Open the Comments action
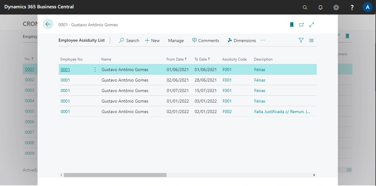The height and width of the screenshot is (186, 376). tap(205, 40)
